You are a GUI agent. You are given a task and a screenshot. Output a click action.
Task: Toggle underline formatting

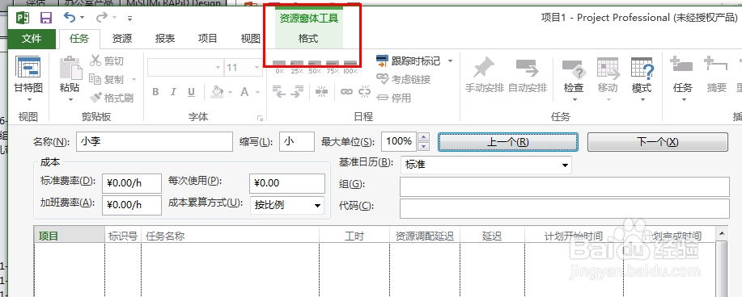tap(191, 92)
